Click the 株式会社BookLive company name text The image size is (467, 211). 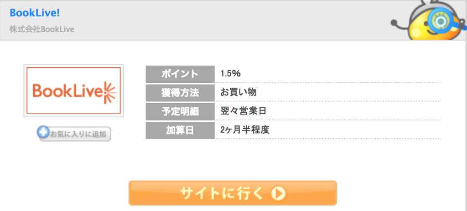pyautogui.click(x=42, y=30)
